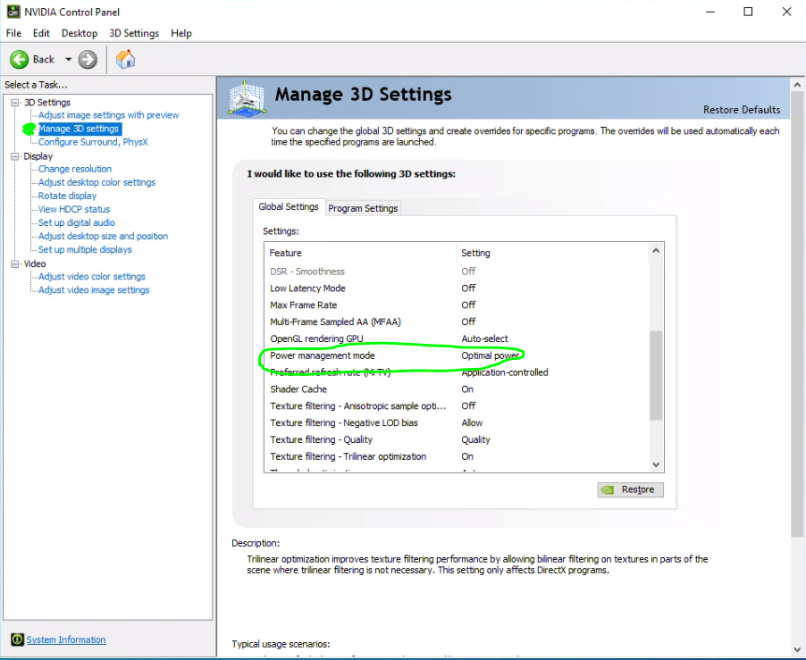Switch to Global Settings tab
This screenshot has height=660, width=806.
pos(289,207)
